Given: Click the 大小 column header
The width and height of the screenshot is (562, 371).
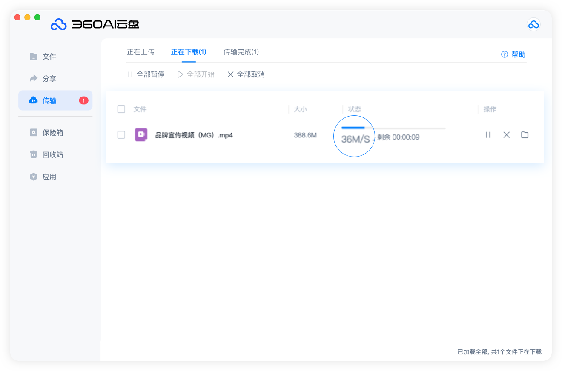Looking at the screenshot, I should pyautogui.click(x=300, y=109).
